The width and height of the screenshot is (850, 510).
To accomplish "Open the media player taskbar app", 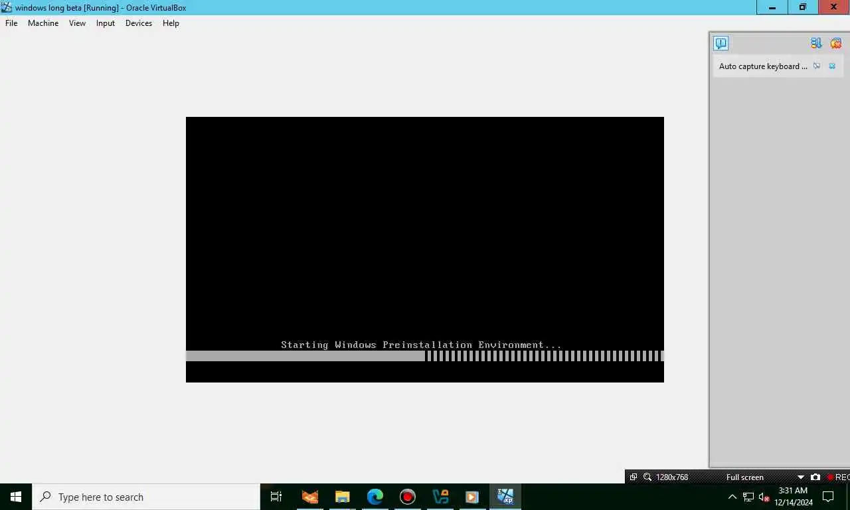I will (472, 497).
